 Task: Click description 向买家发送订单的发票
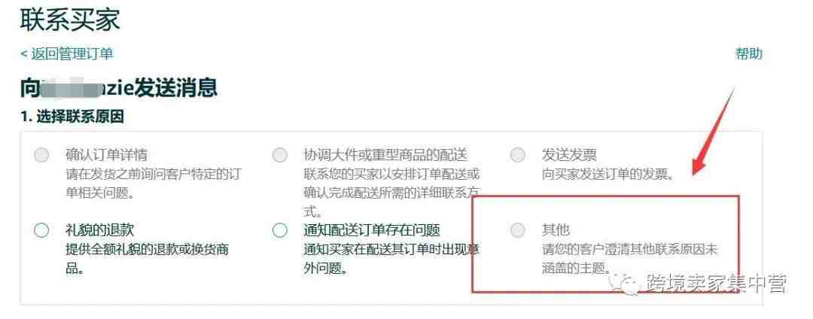tap(607, 174)
